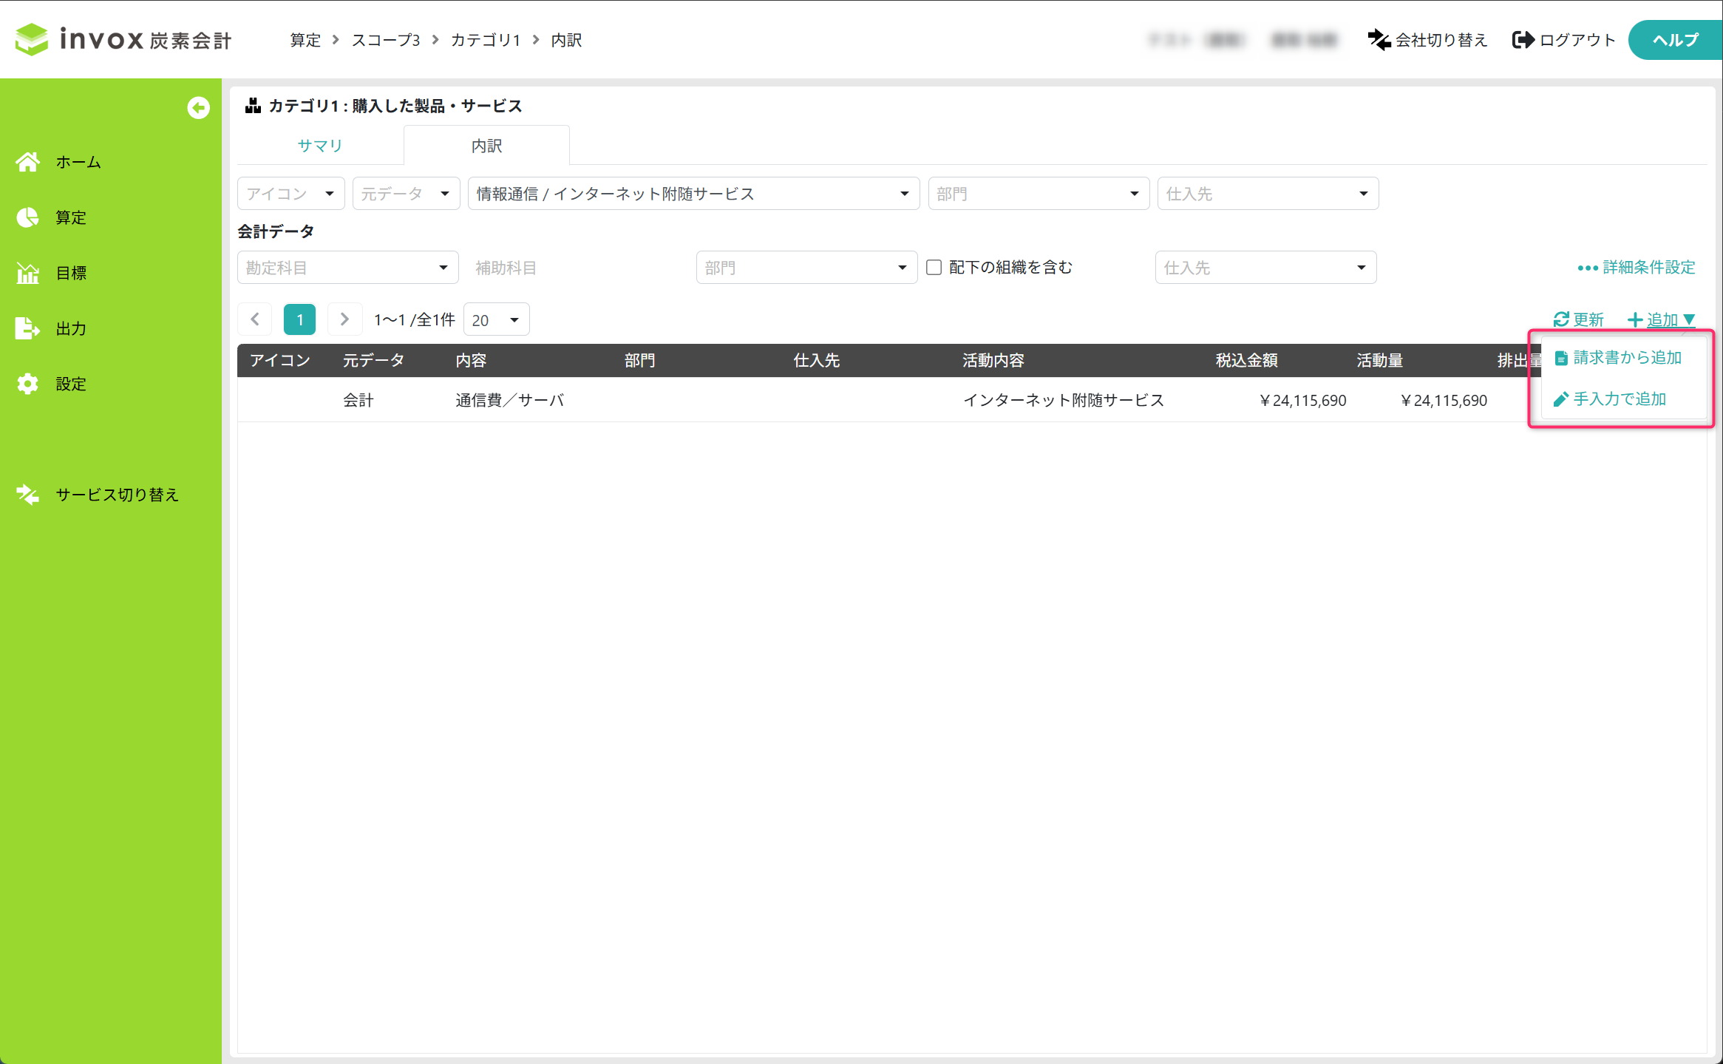Click the ログアウト icon in header
Screen dimensions: 1723x1064
pos(1523,40)
